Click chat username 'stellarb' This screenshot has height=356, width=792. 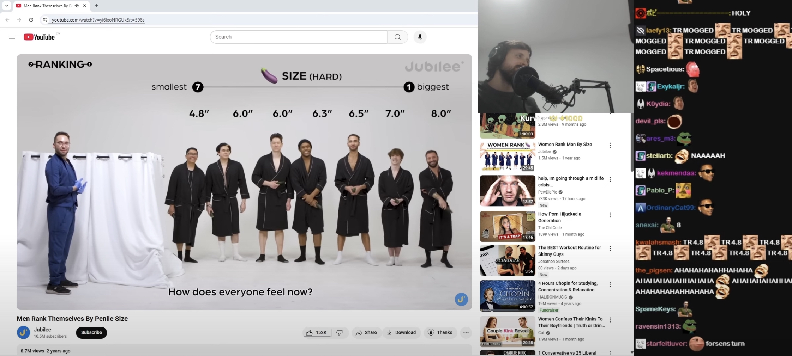click(658, 155)
